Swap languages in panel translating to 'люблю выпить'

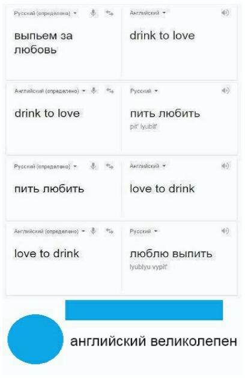(x=110, y=231)
